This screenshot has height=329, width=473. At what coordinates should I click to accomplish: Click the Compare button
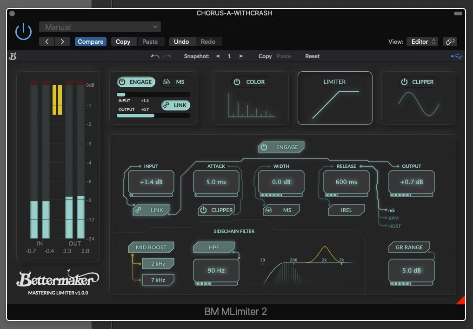tap(91, 41)
